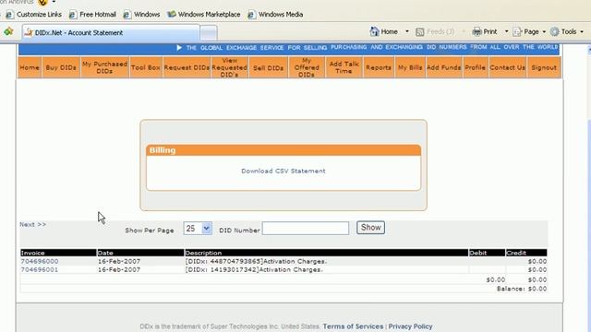
Task: Open Privacy Policy footer link
Action: [x=410, y=326]
